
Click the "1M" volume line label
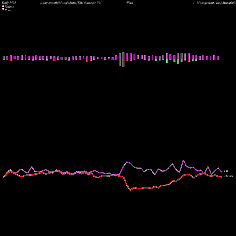pos(226,171)
